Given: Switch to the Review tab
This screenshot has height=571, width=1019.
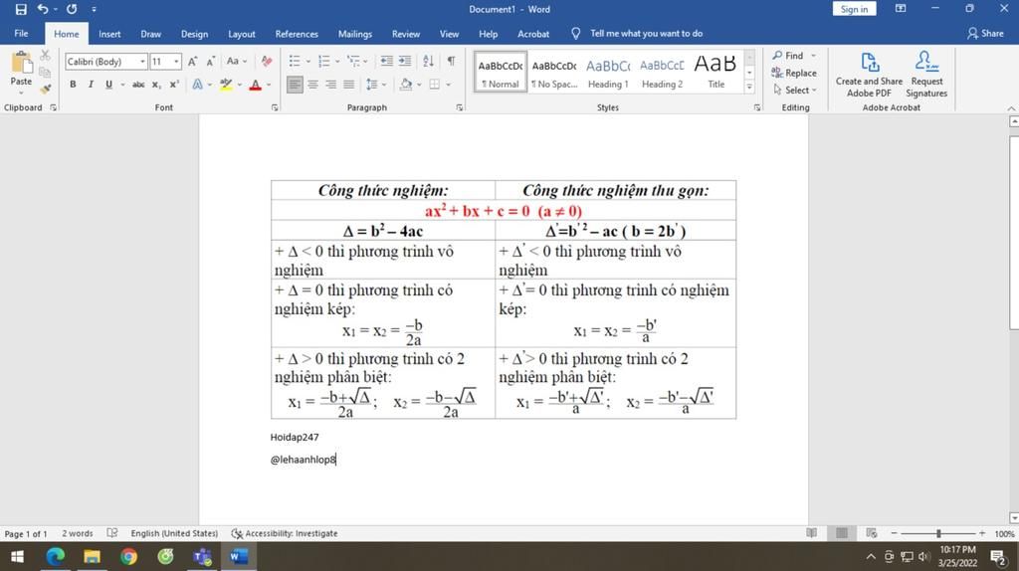Looking at the screenshot, I should click(x=406, y=34).
